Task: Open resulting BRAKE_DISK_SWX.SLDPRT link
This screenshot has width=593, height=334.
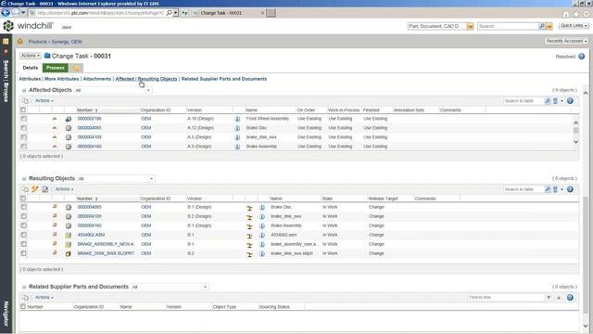Action: point(106,253)
